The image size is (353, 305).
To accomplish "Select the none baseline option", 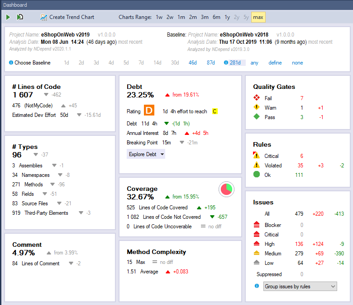I will 297,63.
